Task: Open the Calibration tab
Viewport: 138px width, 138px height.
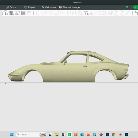Action: pos(49,7)
